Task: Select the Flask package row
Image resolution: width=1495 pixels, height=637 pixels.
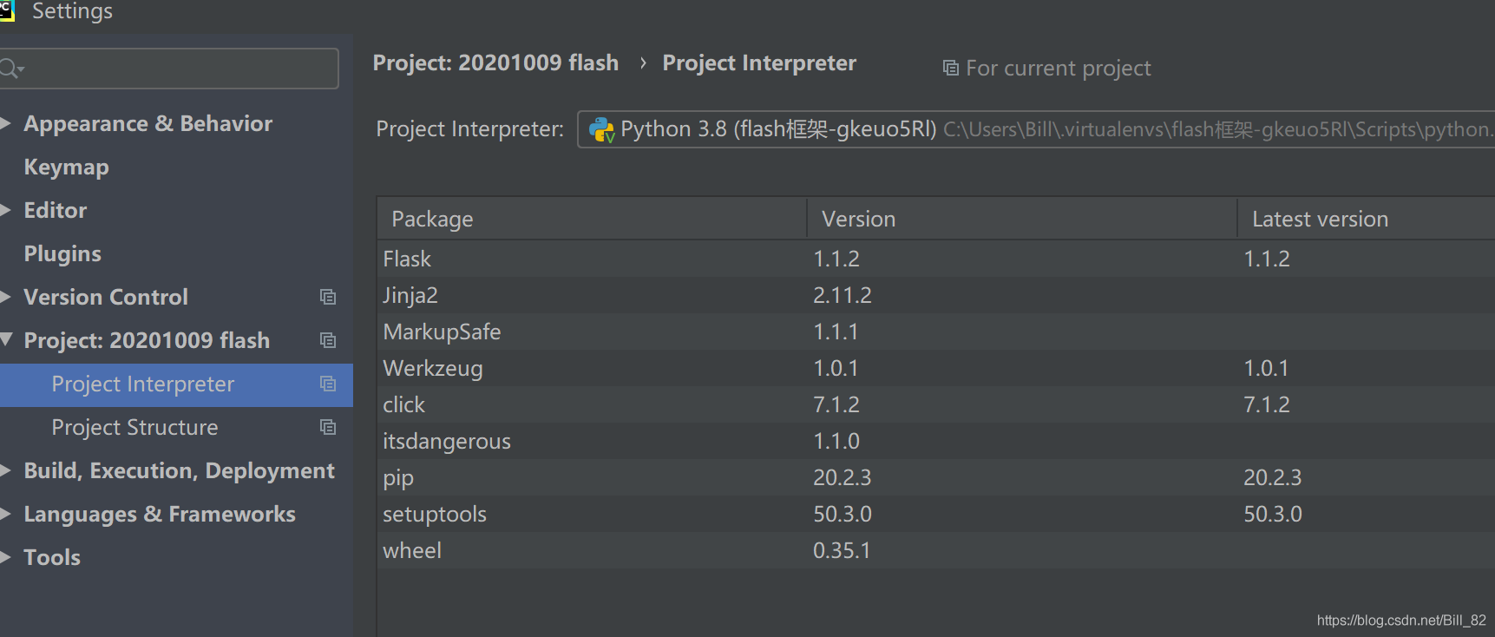Action: (x=936, y=259)
